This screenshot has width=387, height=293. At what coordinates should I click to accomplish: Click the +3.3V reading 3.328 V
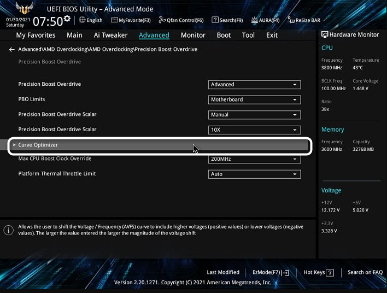[x=329, y=231]
